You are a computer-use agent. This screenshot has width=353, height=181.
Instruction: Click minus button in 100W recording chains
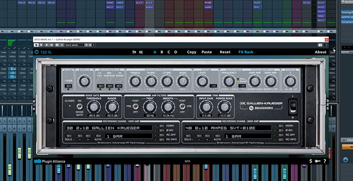(80, 136)
